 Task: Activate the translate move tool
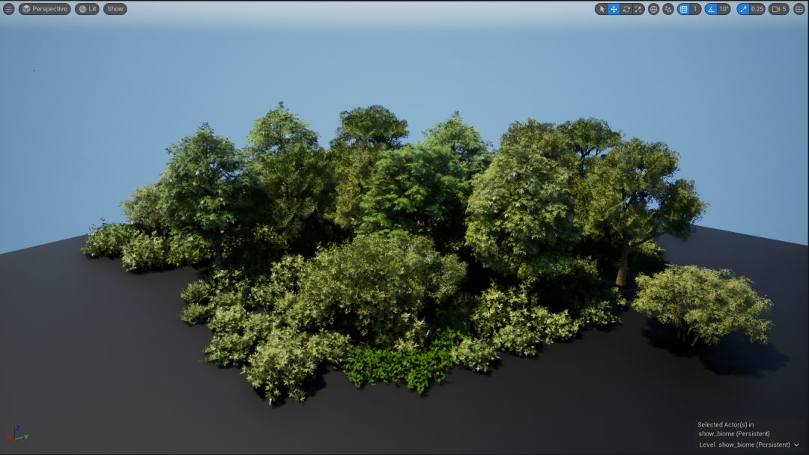coord(614,9)
